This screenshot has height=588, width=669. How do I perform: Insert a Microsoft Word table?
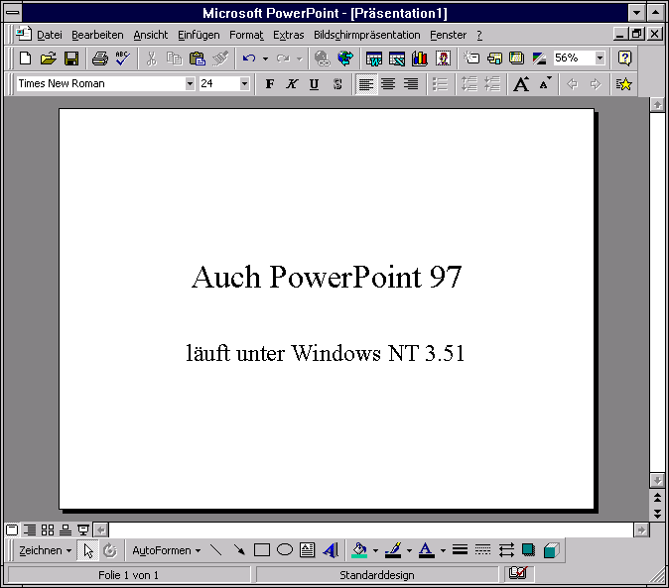[374, 59]
